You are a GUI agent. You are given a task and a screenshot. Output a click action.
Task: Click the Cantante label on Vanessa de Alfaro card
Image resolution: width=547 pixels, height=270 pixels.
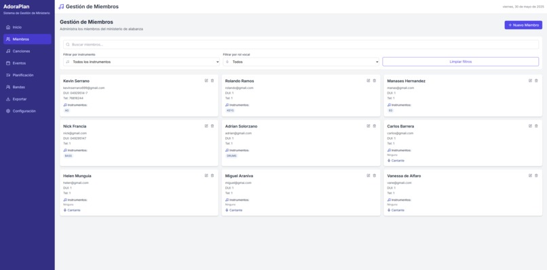tap(398, 210)
